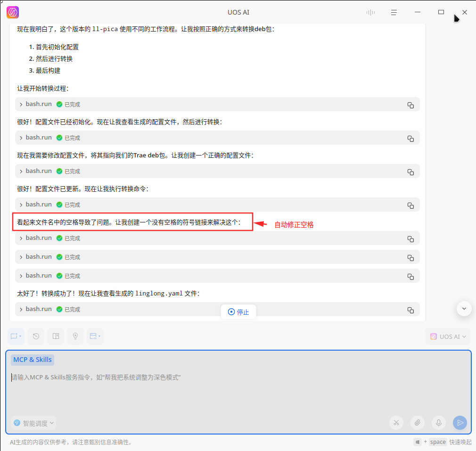Click green 已完成 status under '让我开始转换过程'
The height and width of the screenshot is (451, 476).
pos(68,105)
